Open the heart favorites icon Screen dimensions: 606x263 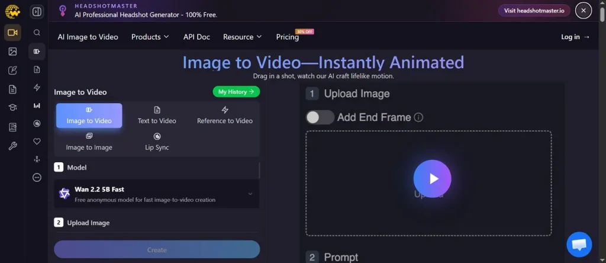tap(37, 142)
